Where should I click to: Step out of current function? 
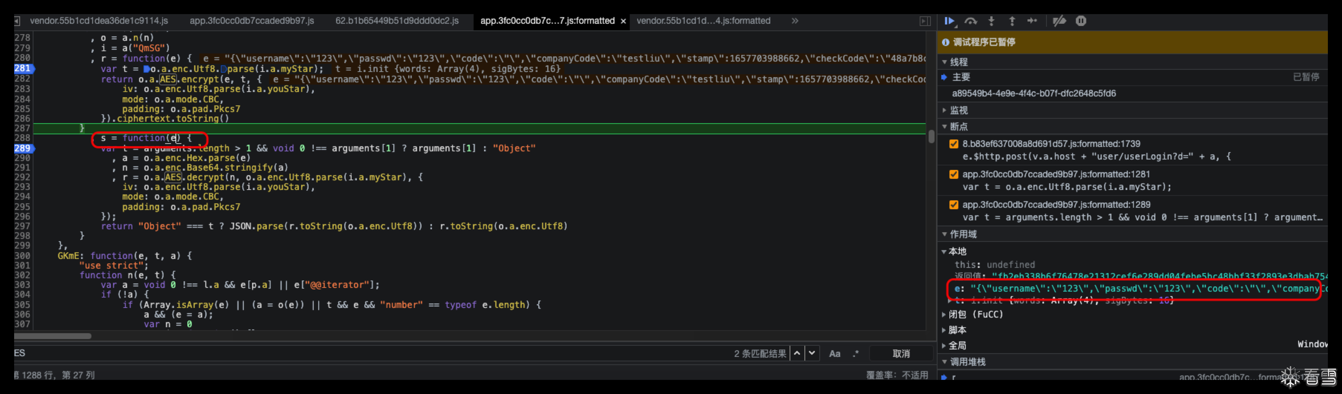click(x=1012, y=21)
